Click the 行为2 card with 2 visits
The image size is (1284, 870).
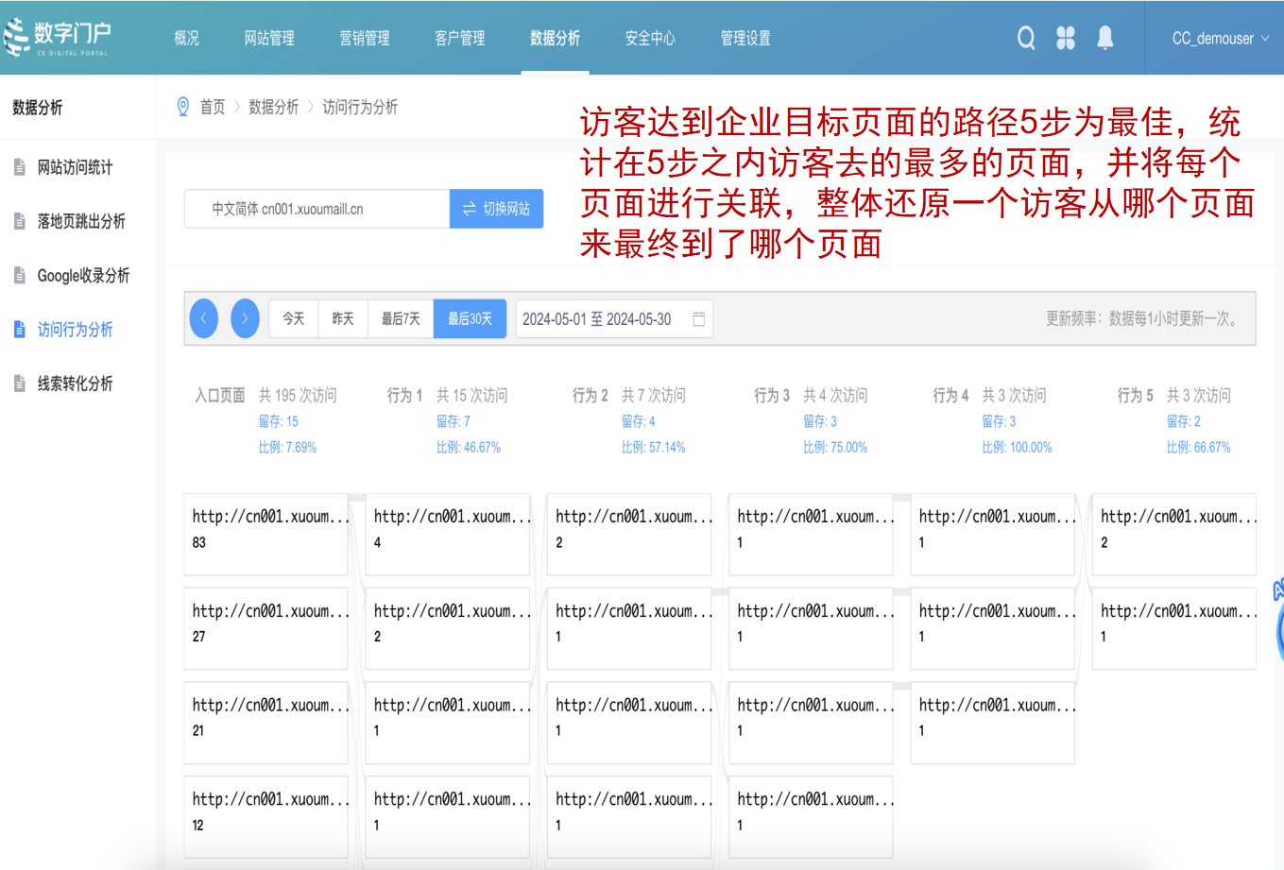(x=629, y=534)
